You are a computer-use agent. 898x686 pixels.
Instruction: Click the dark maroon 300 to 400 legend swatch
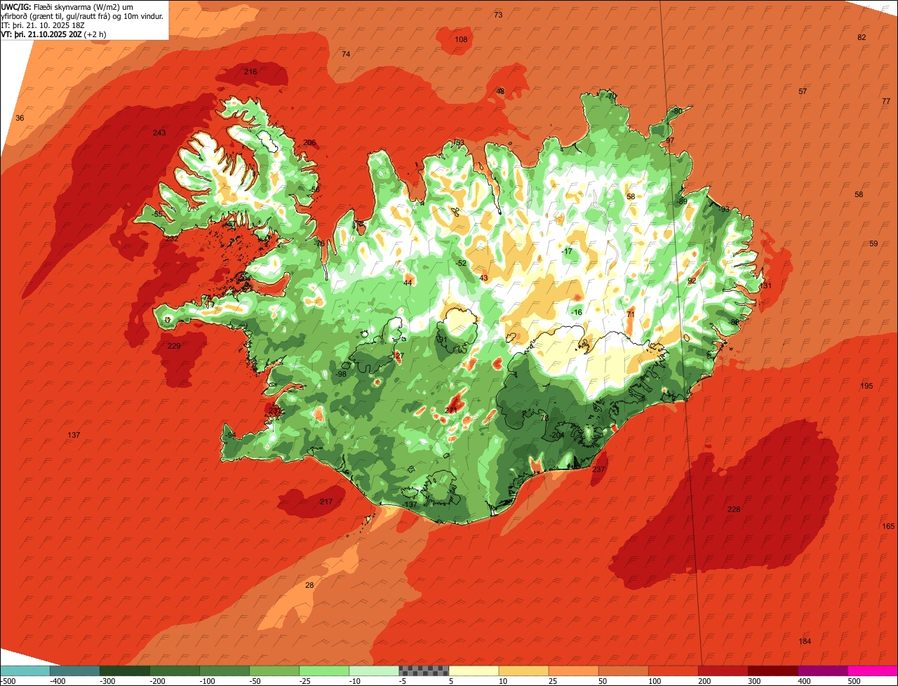[773, 671]
